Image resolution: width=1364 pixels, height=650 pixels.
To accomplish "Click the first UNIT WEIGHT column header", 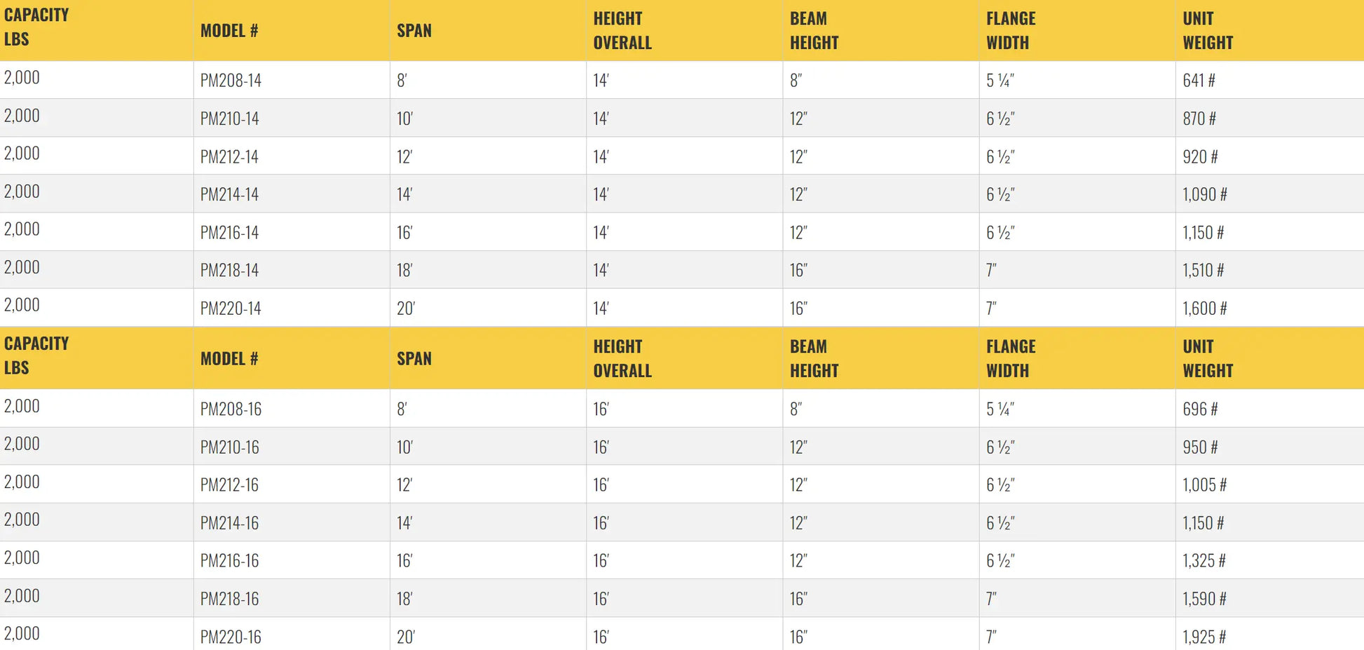I will coord(1208,30).
